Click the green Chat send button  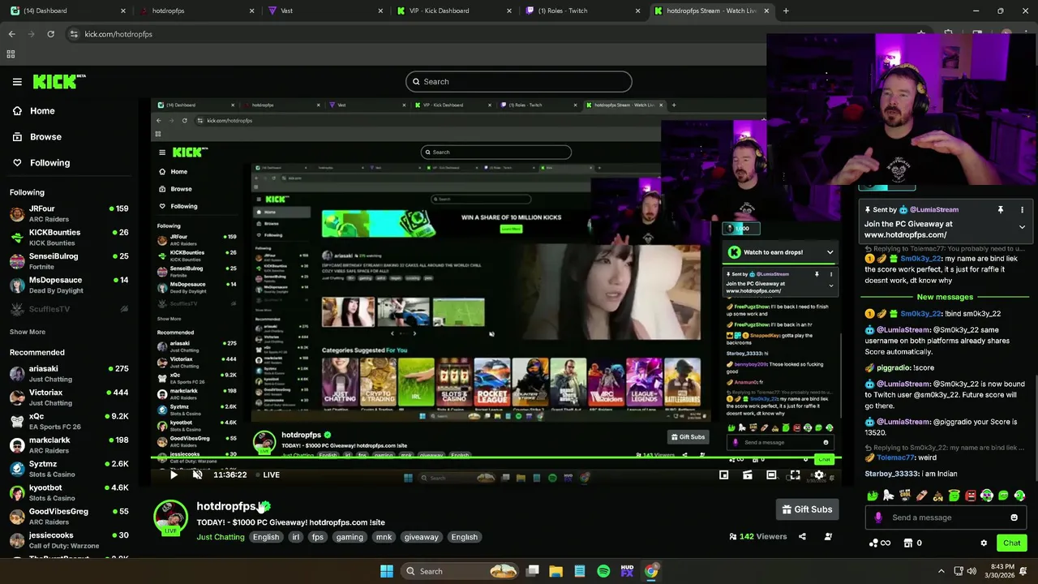click(1012, 543)
